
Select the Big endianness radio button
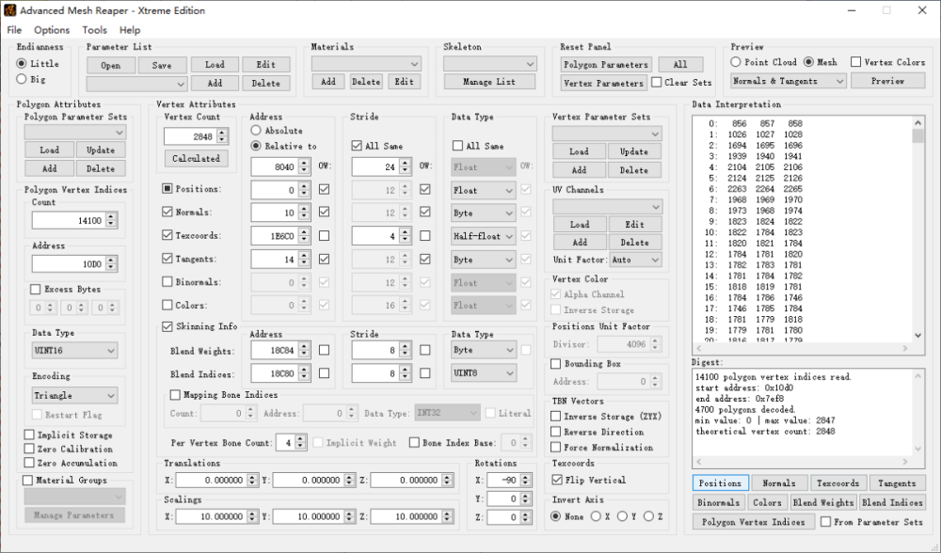click(x=22, y=81)
